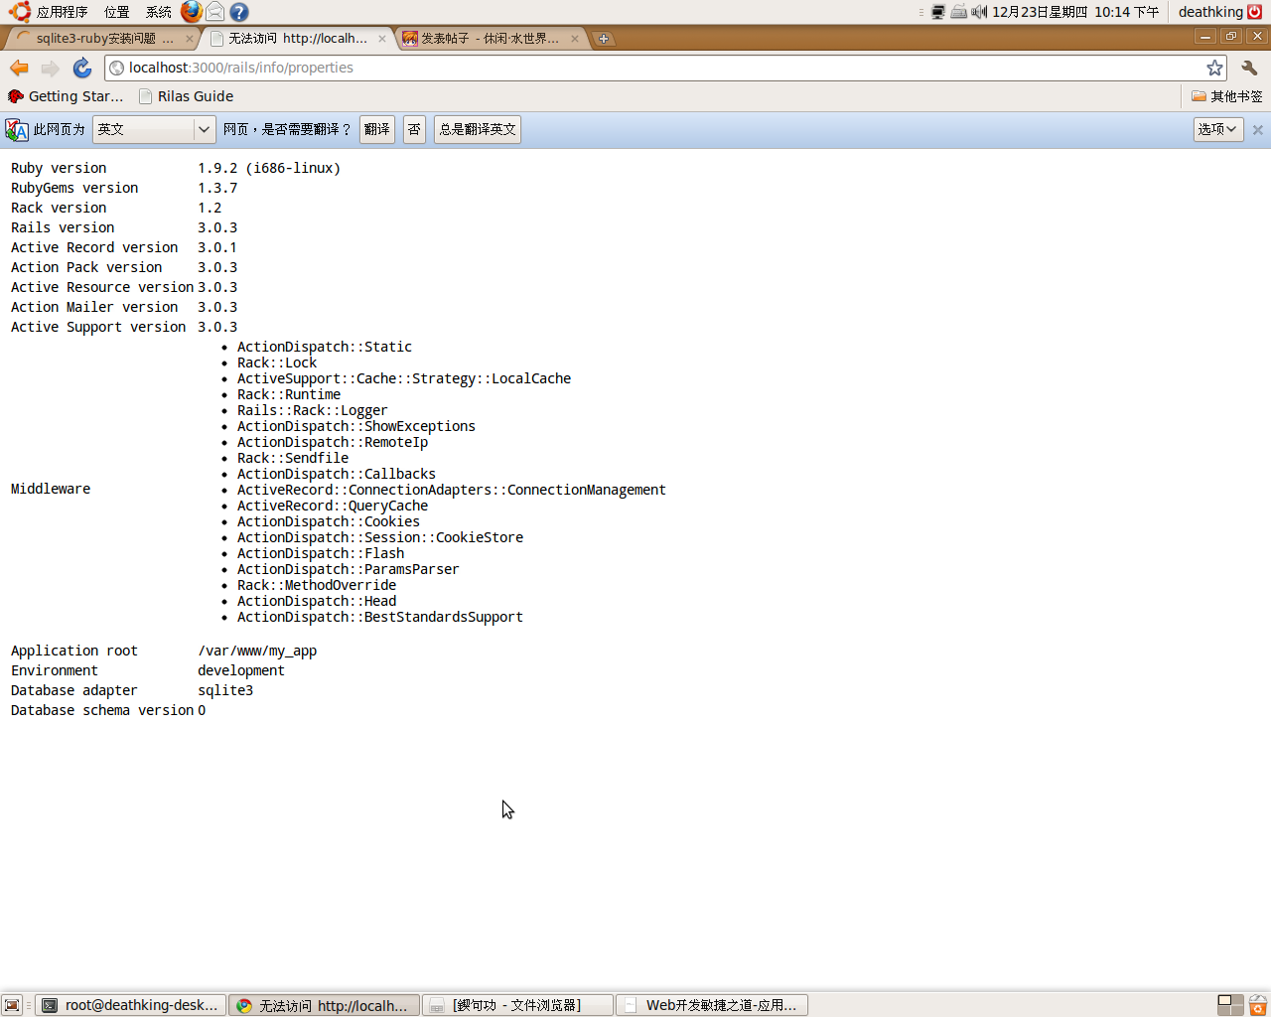Open the mail launcher in top panel
This screenshot has height=1017, width=1271.
point(215,12)
